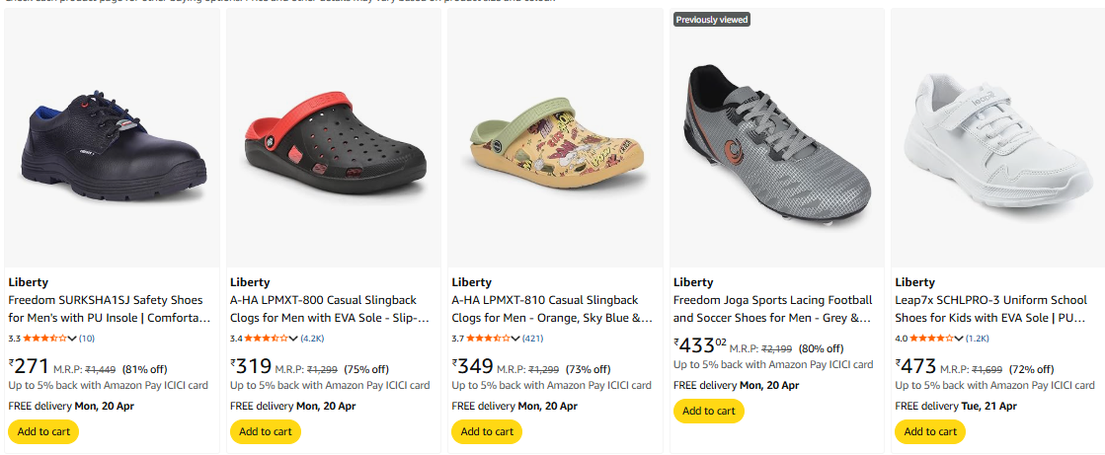
Task: Add Freedom Joga football shoes to cart
Action: click(709, 411)
